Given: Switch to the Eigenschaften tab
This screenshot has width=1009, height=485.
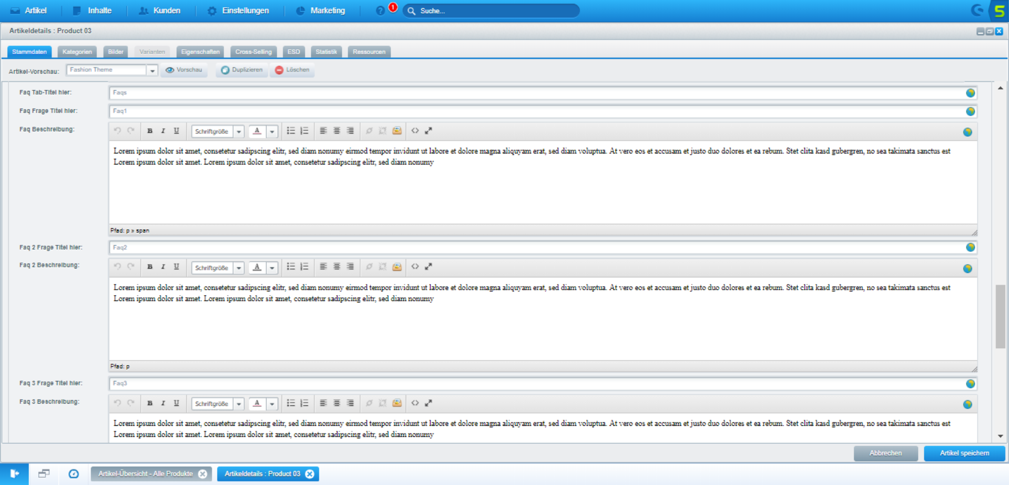Looking at the screenshot, I should click(x=200, y=52).
